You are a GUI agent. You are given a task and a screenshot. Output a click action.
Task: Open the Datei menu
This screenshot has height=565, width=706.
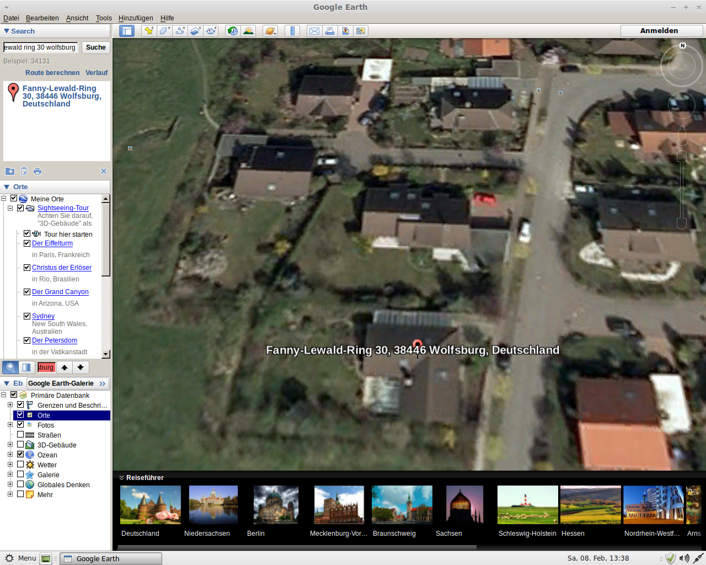tap(11, 18)
